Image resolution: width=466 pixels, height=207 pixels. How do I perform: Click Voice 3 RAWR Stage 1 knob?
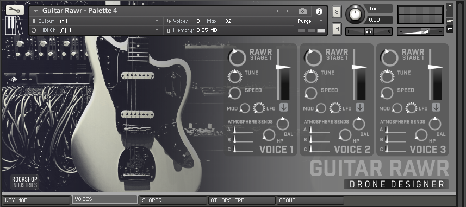click(389, 58)
